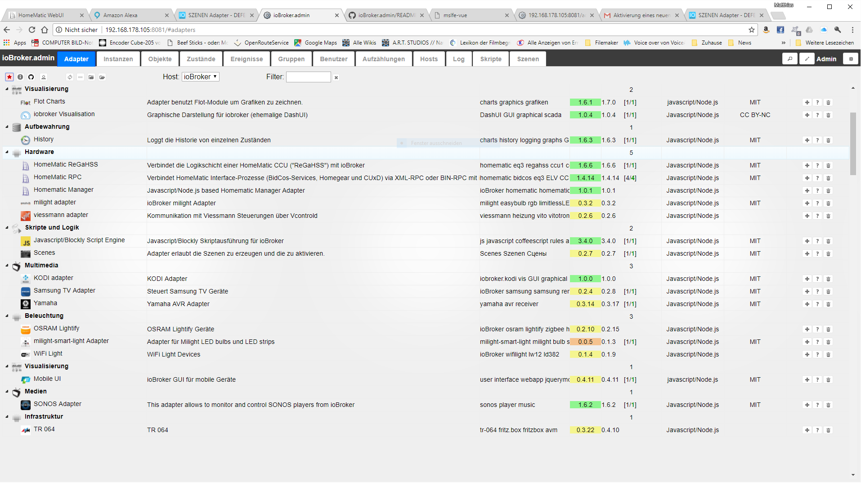Delete the Samsung TV Adapter
861x483 pixels.
(829, 292)
